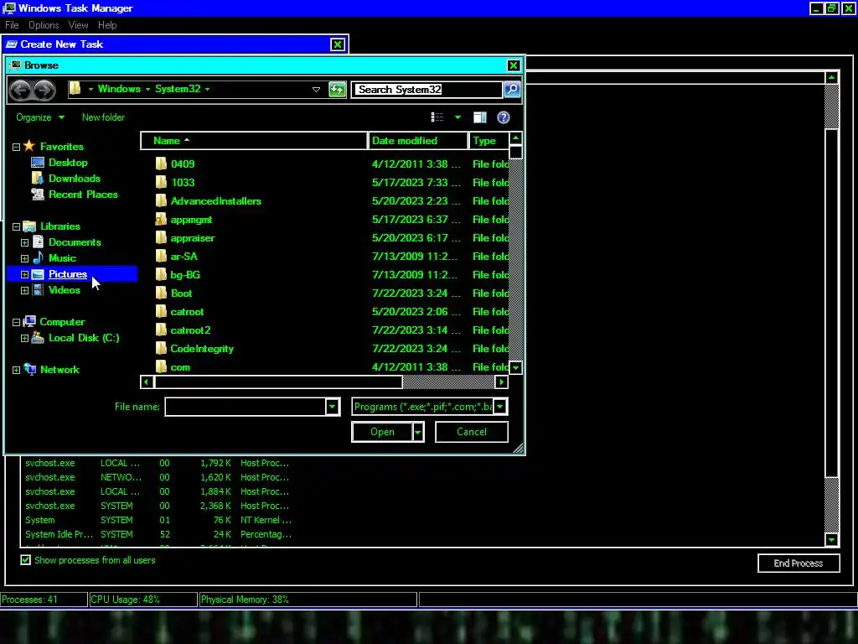Select the System Idle Process row
This screenshot has height=644, width=858.
click(x=158, y=534)
